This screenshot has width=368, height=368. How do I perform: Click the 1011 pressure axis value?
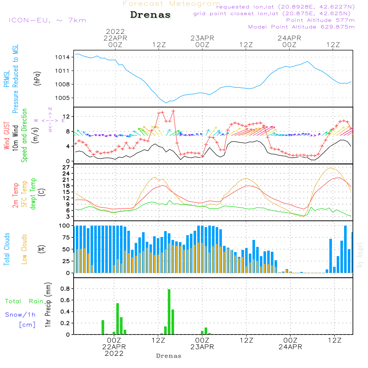tap(62, 71)
